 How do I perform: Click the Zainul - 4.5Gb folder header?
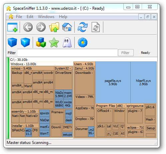(84, 68)
